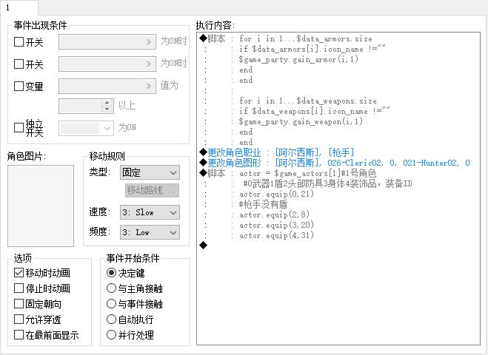Enable the 变量 condition checkbox
Screen dimensions: 488x355
point(19,86)
